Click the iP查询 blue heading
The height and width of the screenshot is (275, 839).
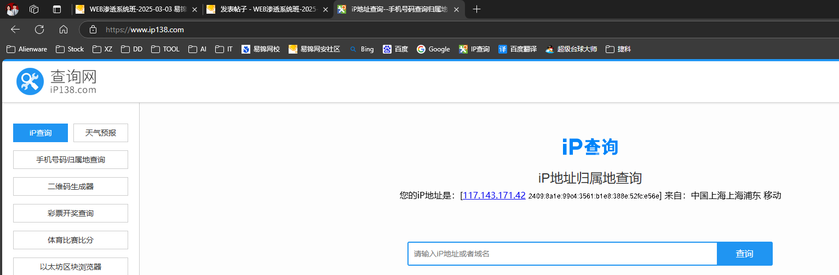pyautogui.click(x=590, y=147)
